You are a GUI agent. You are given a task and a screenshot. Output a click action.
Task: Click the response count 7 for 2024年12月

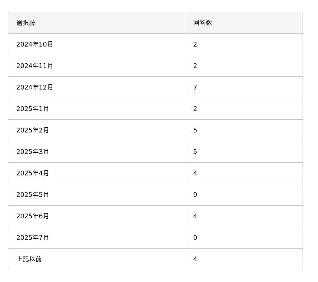195,88
